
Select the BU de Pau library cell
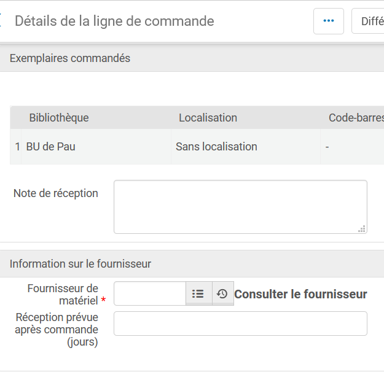click(x=51, y=147)
